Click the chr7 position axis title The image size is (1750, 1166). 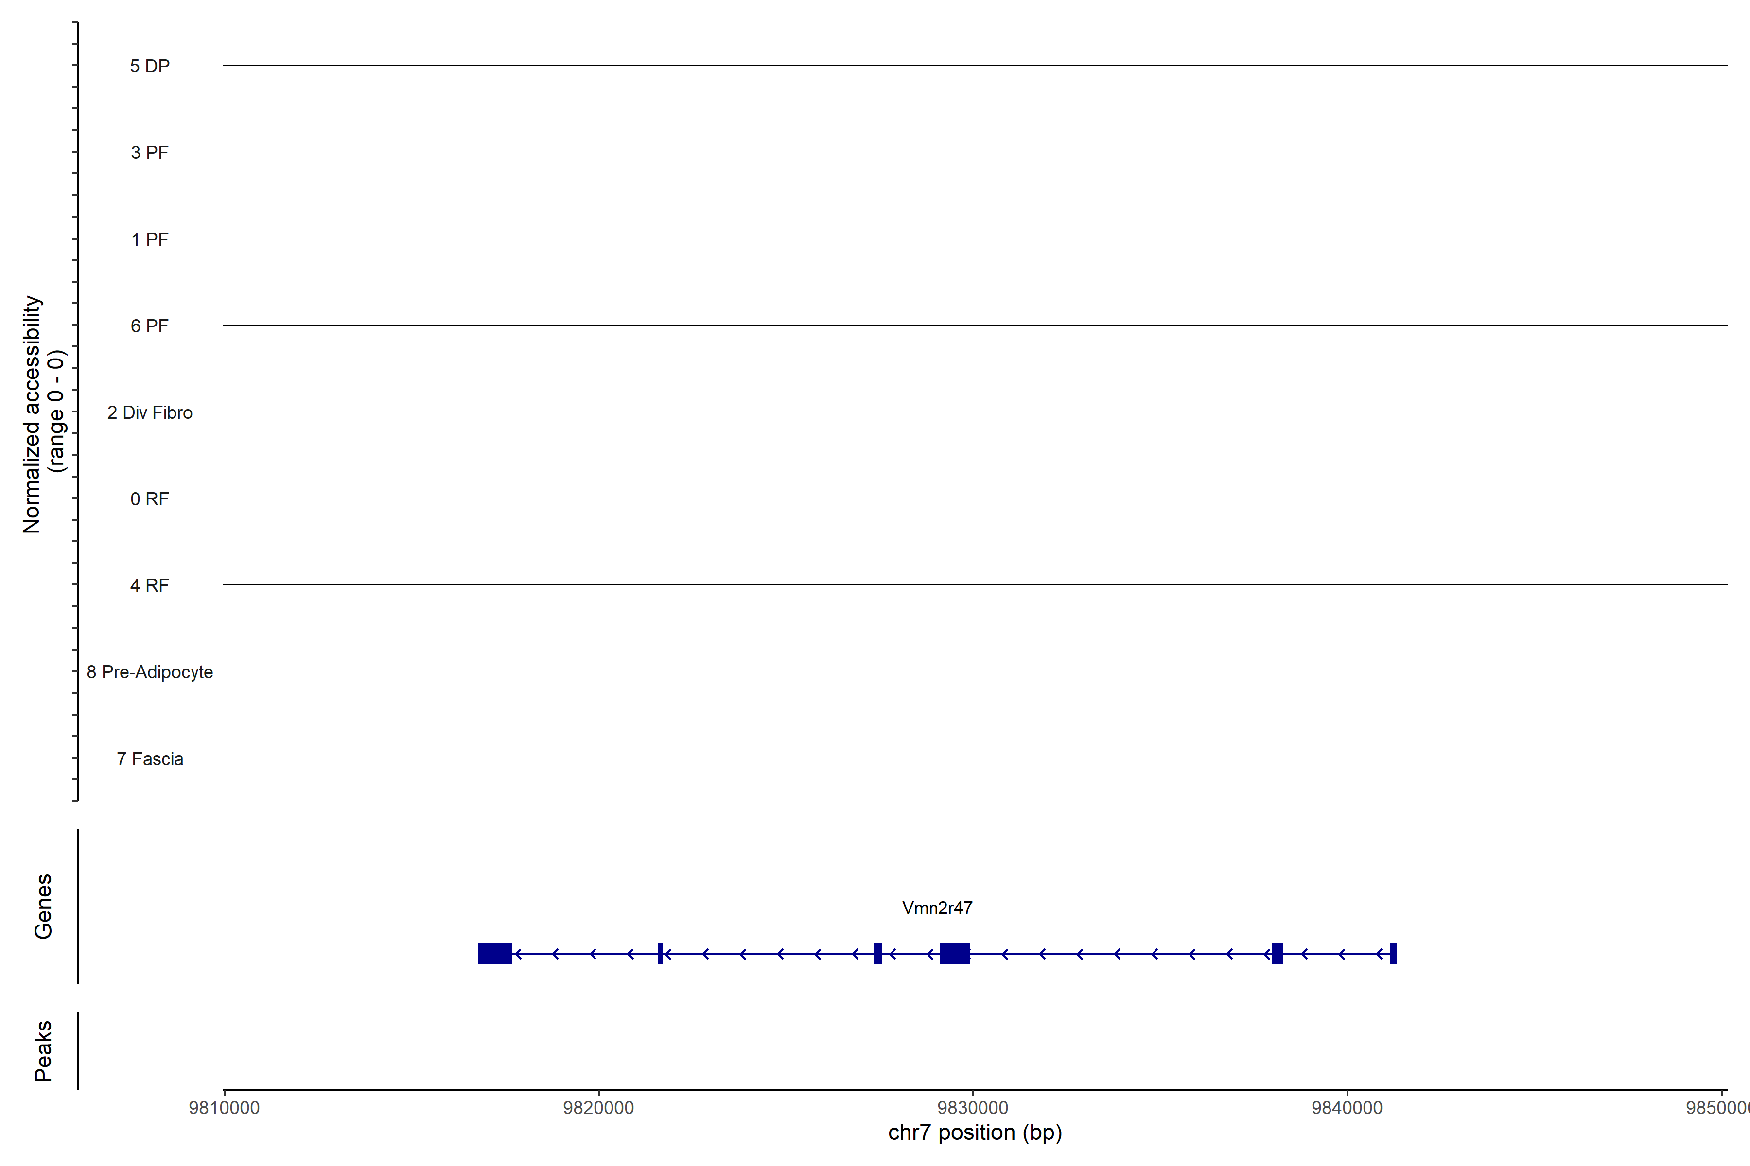pos(975,1132)
